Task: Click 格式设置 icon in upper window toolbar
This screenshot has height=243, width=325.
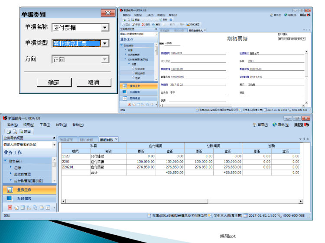Action: [188, 24]
